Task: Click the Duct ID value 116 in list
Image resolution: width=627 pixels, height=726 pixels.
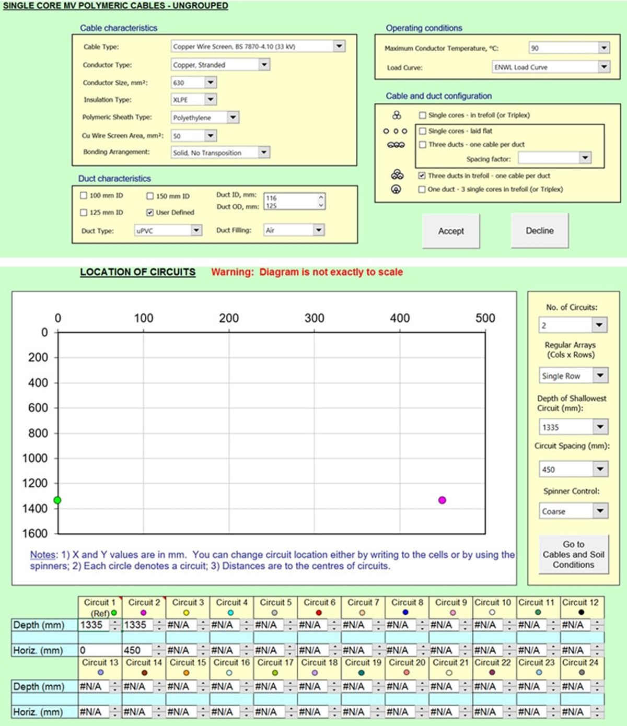Action: (x=271, y=198)
